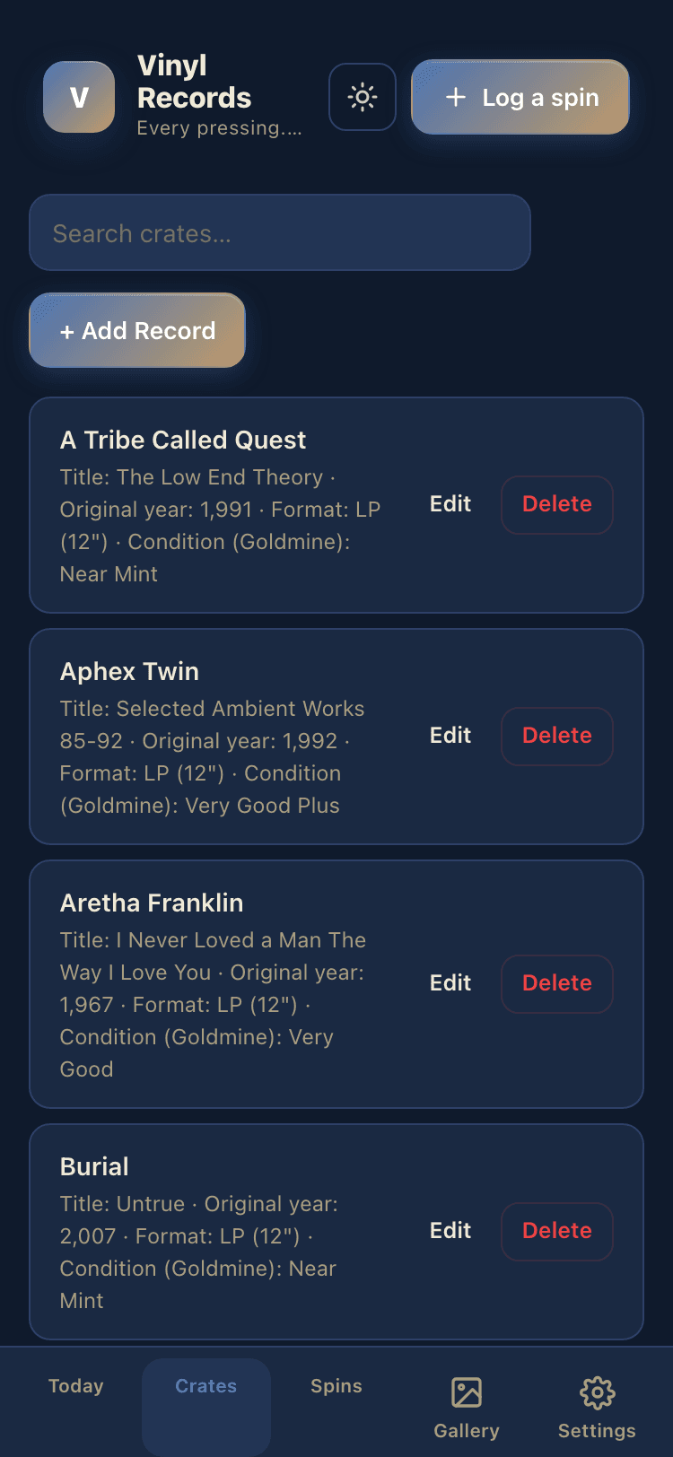Delete the Burial Untrue record
Viewport: 673px width, 1457px height.
pos(557,1231)
